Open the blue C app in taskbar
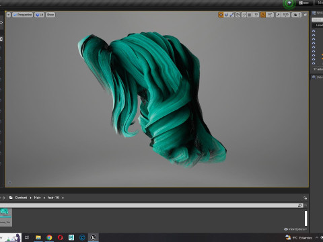Viewport: 323px width, 242px height. coord(82,237)
